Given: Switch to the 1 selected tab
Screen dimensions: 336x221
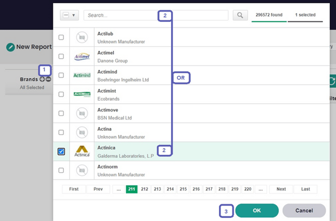Looking at the screenshot, I should point(305,15).
